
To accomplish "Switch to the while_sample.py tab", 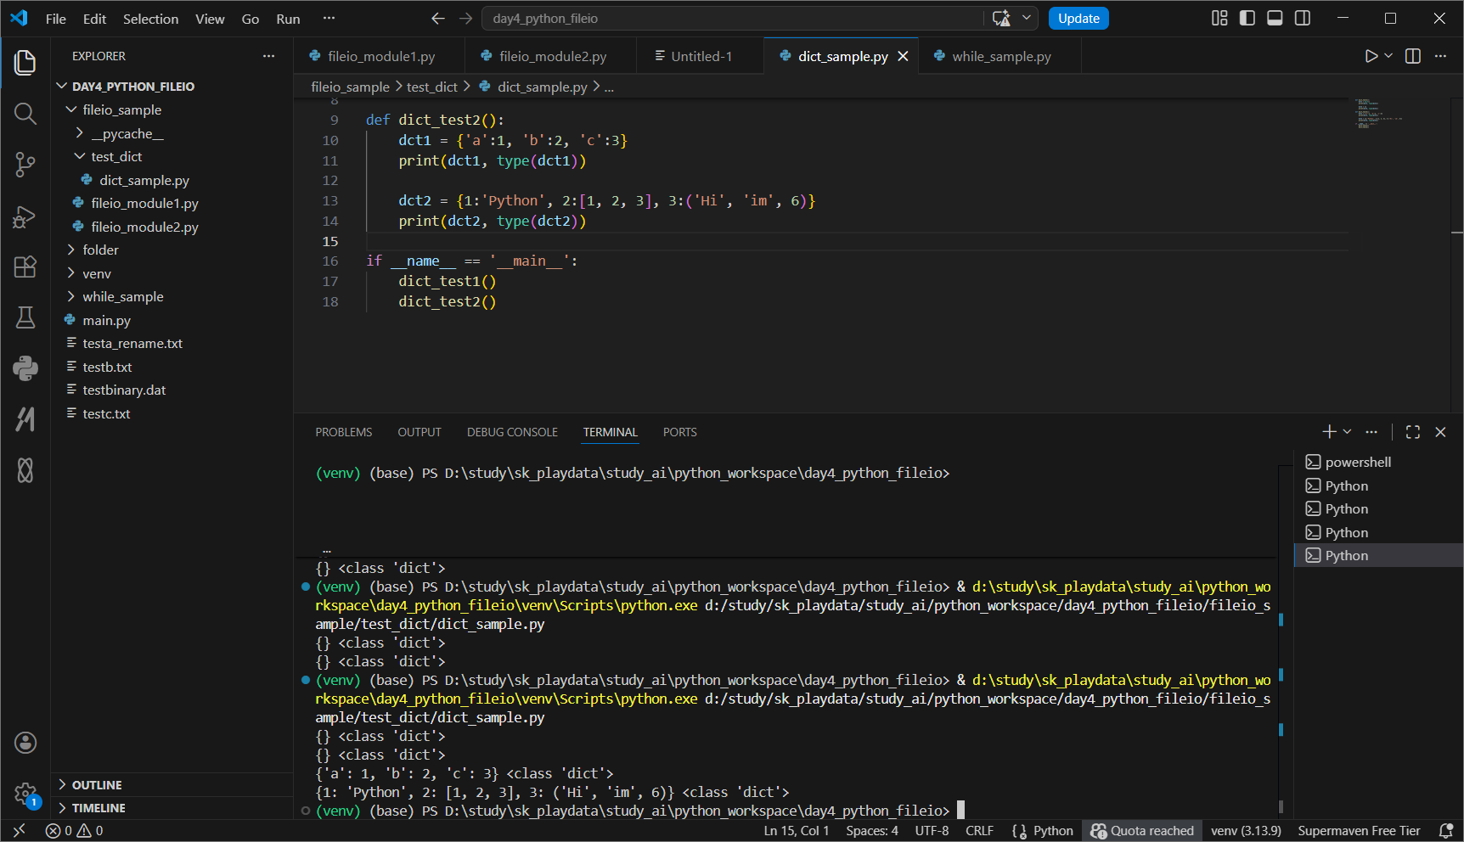I will pos(999,56).
